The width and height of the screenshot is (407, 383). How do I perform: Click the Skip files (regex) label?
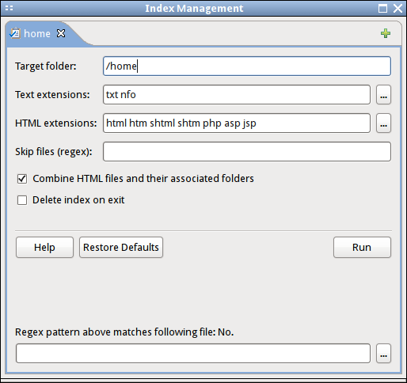(54, 152)
